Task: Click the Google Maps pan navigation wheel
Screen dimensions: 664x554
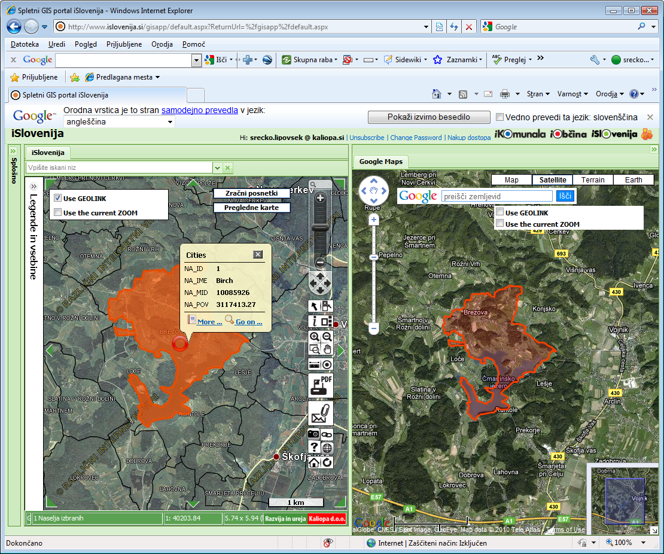Action: point(373,191)
